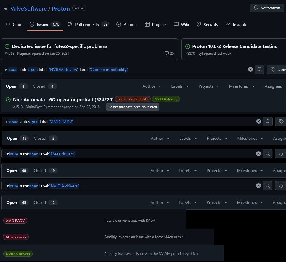Click search icon beside AMD RADV filter

(268, 121)
